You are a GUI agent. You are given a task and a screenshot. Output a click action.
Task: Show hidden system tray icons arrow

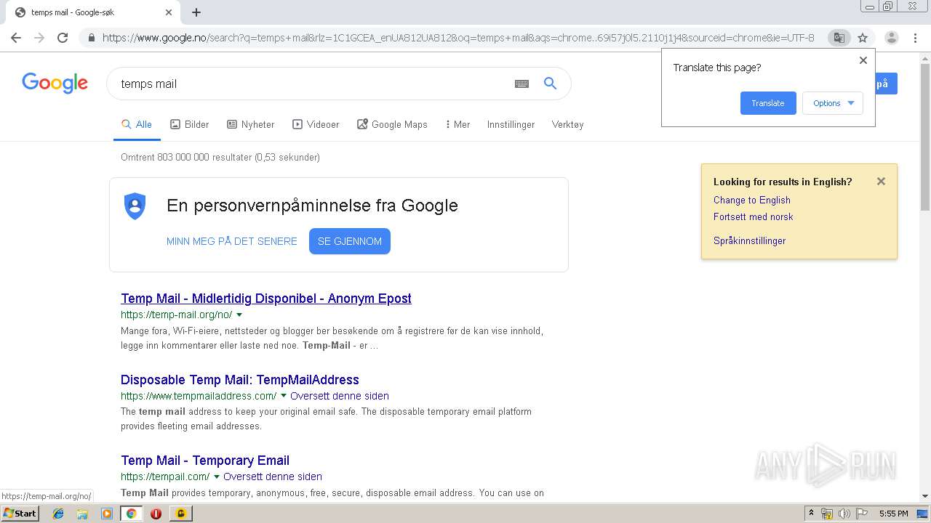812,514
